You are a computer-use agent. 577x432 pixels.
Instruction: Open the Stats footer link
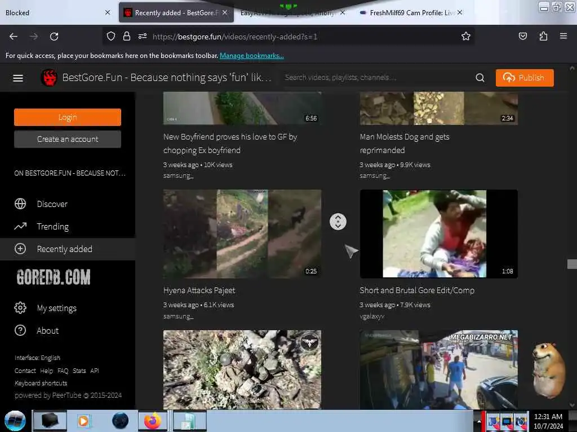click(x=79, y=371)
